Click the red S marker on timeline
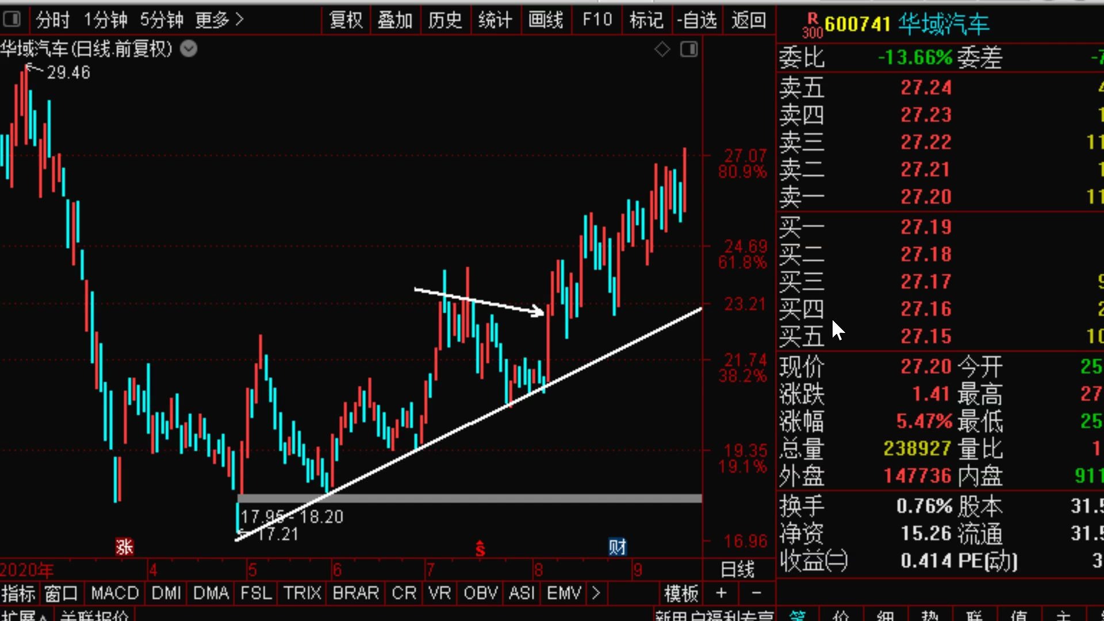Viewport: 1104px width, 621px height. 480,549
